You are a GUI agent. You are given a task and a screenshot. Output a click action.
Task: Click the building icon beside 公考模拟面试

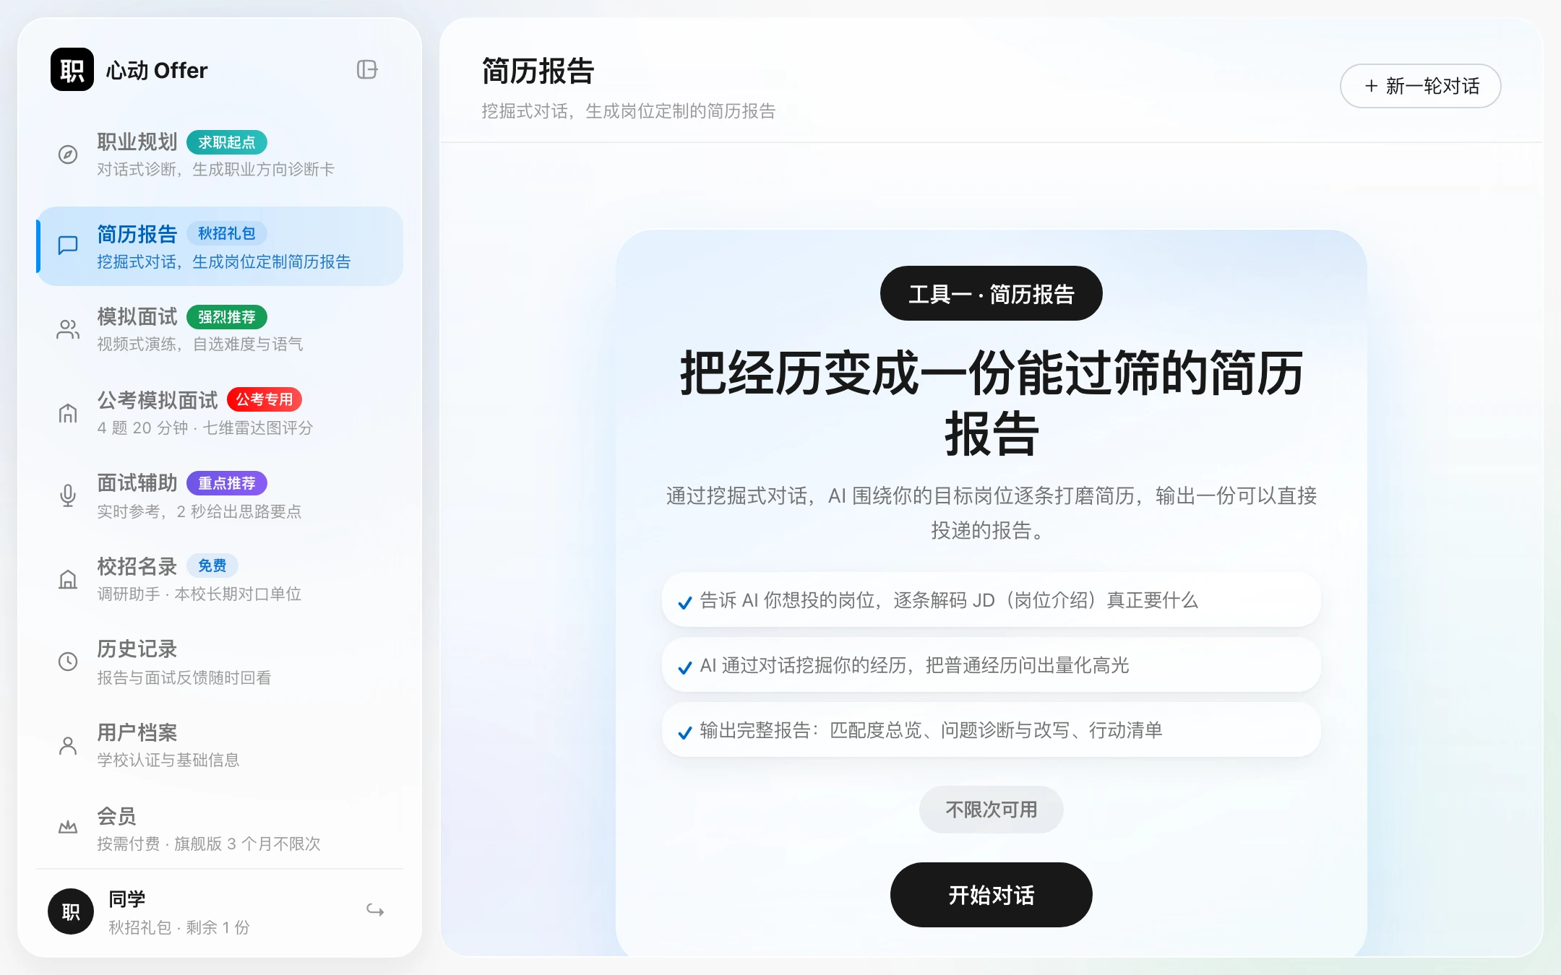68,413
